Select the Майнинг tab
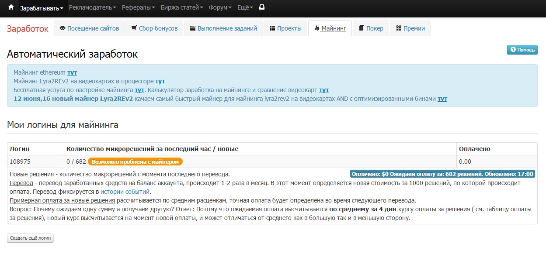This screenshot has height=275, width=546. pos(330,28)
